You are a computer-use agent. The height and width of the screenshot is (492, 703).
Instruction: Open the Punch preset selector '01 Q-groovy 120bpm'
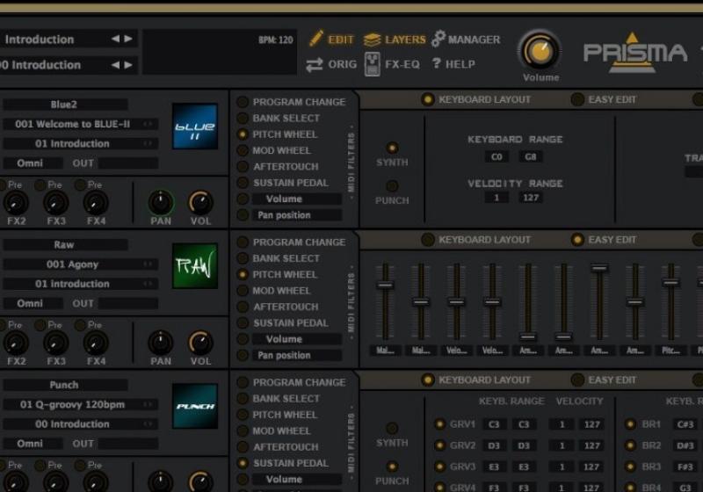[80, 404]
